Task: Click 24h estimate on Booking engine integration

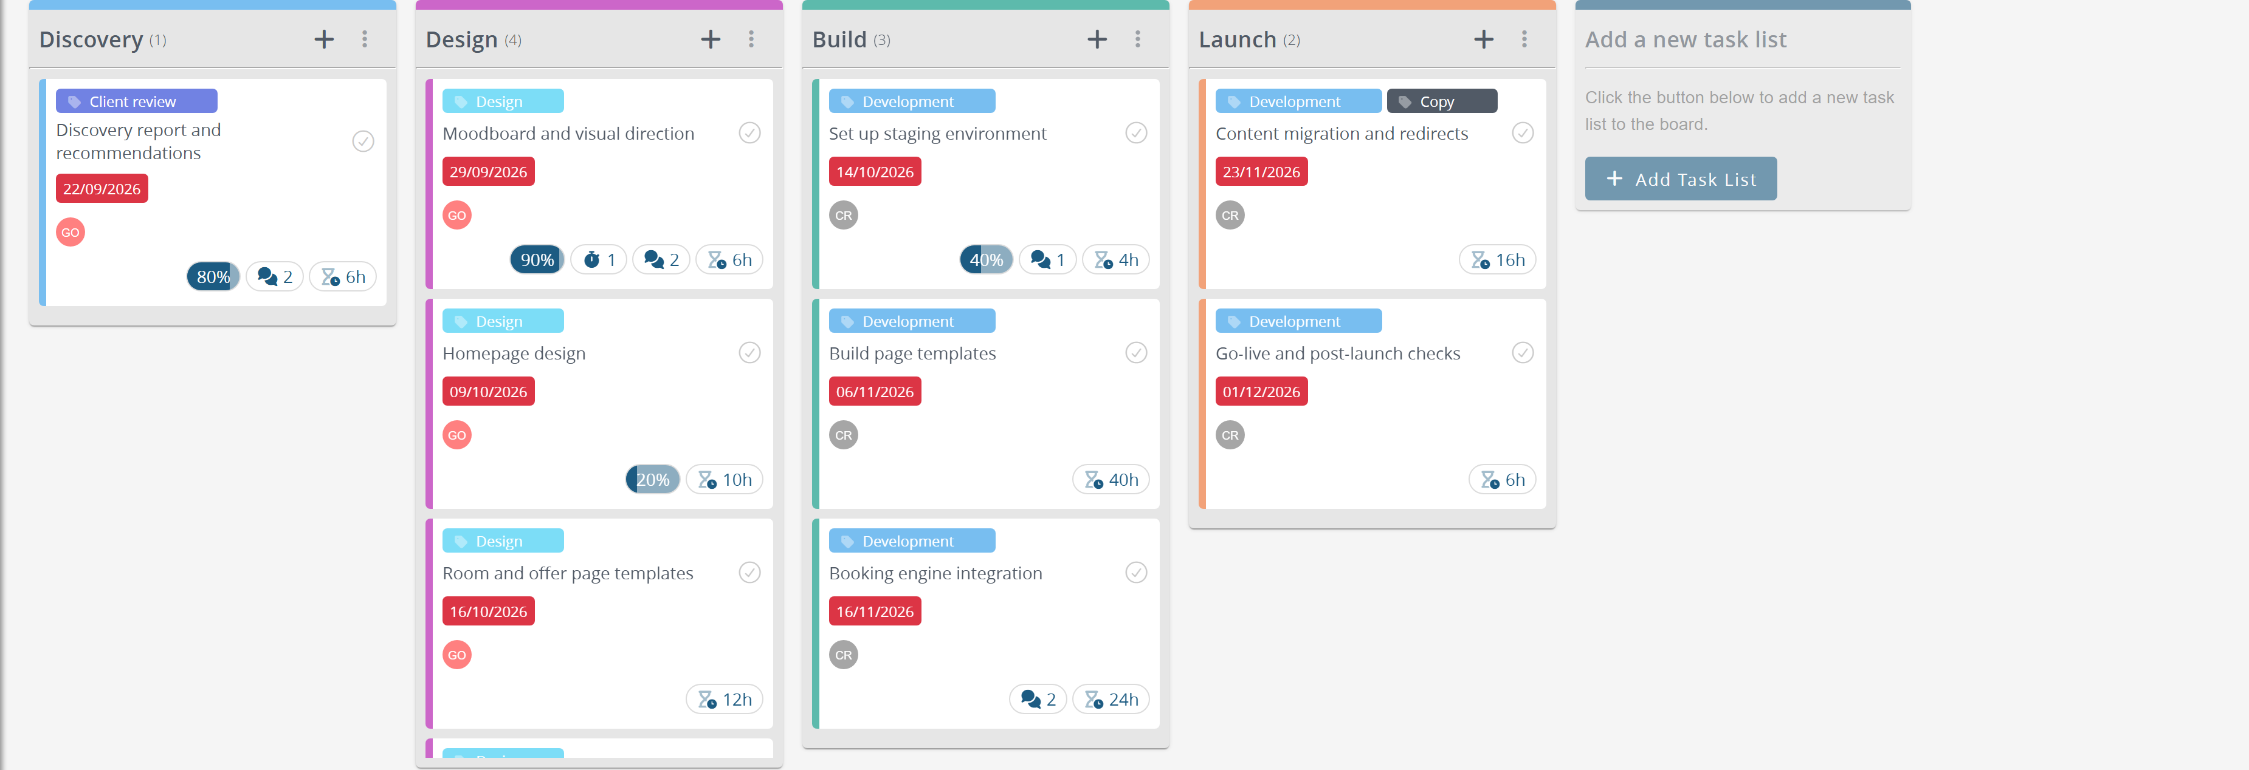Action: (1111, 698)
